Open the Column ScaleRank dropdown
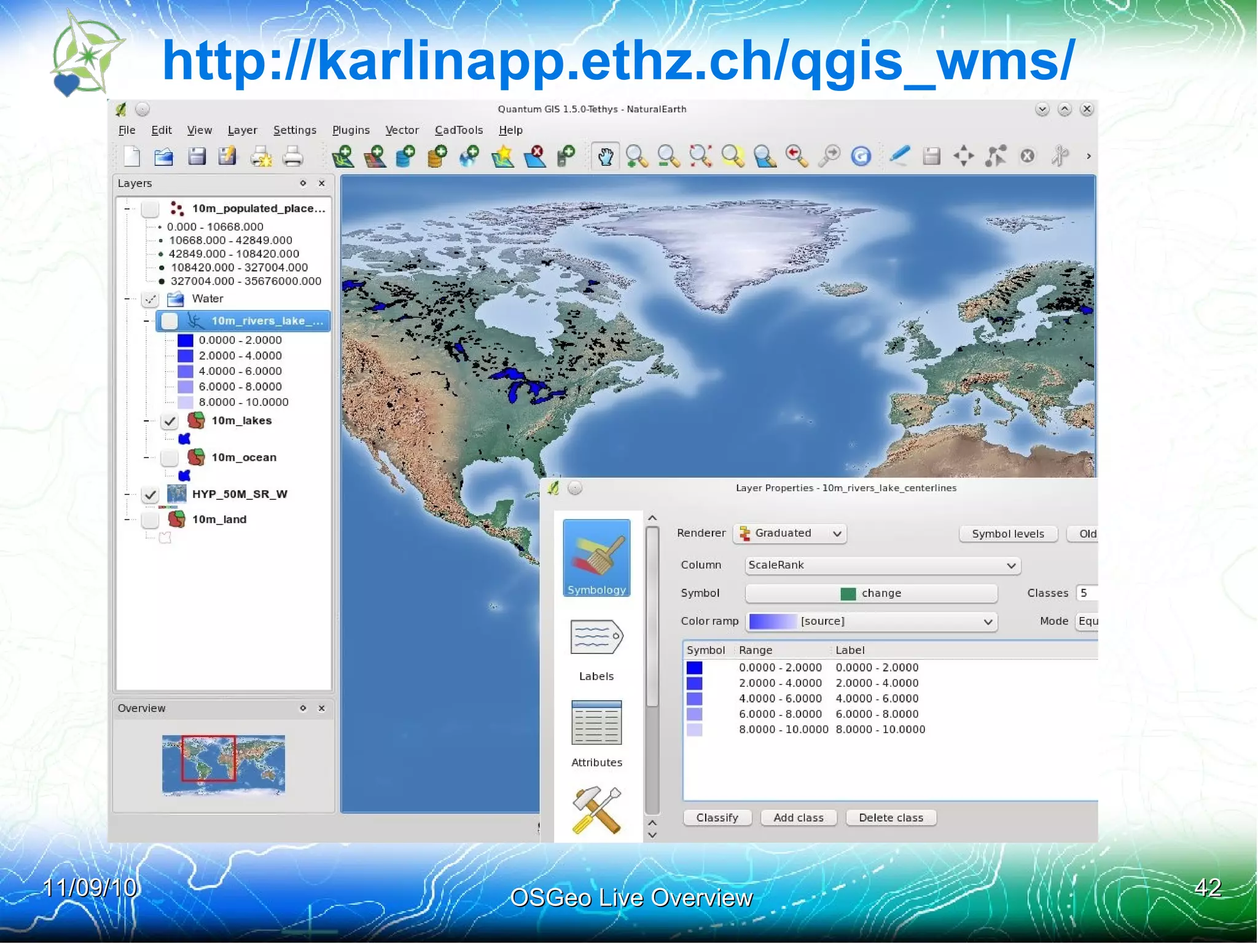Image resolution: width=1258 pixels, height=944 pixels. [882, 565]
